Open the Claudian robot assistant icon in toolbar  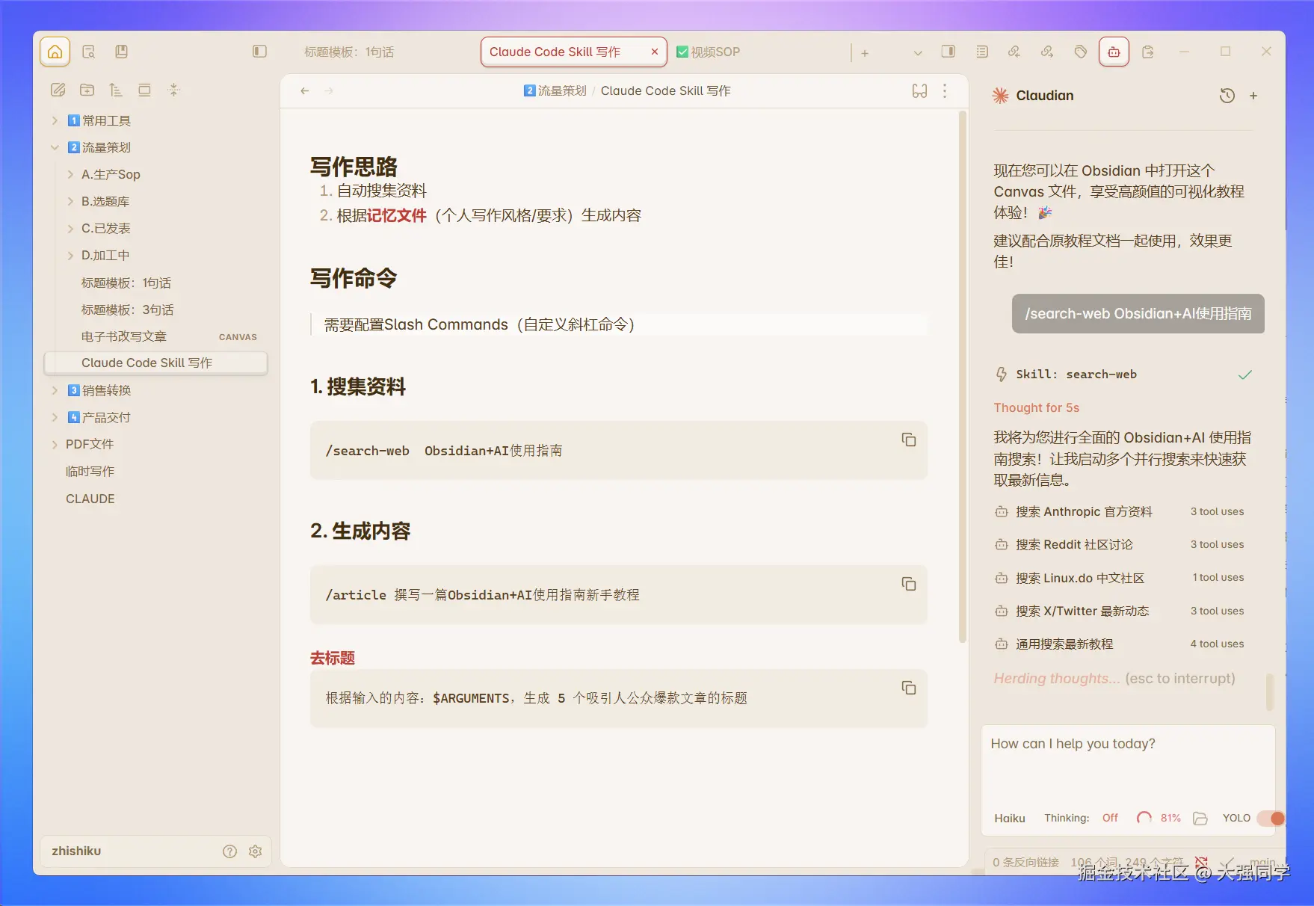pyautogui.click(x=1114, y=52)
